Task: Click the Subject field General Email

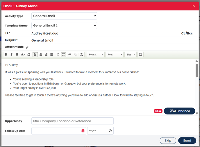Action: (x=42, y=40)
